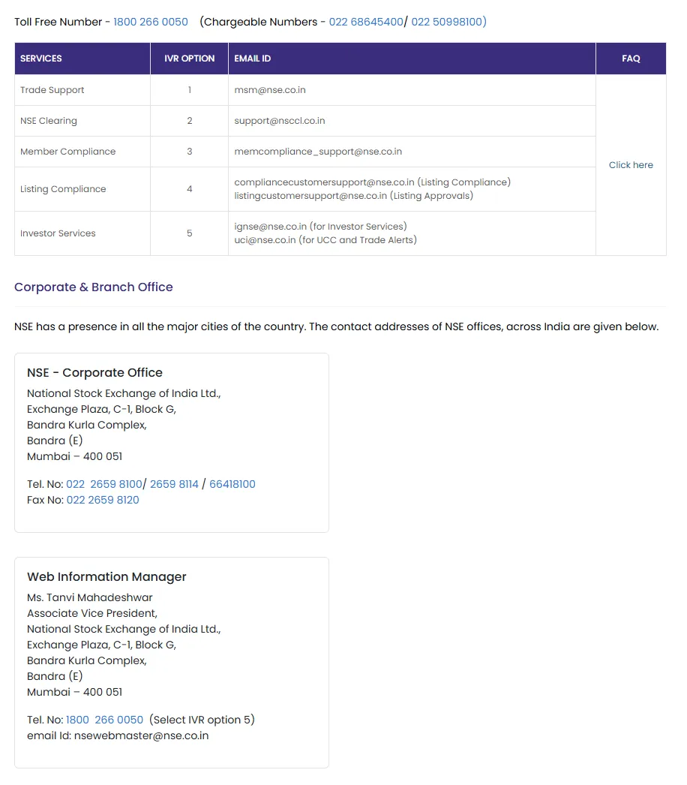
Task: Click the SERVICES column header
Action: pyautogui.click(x=41, y=59)
